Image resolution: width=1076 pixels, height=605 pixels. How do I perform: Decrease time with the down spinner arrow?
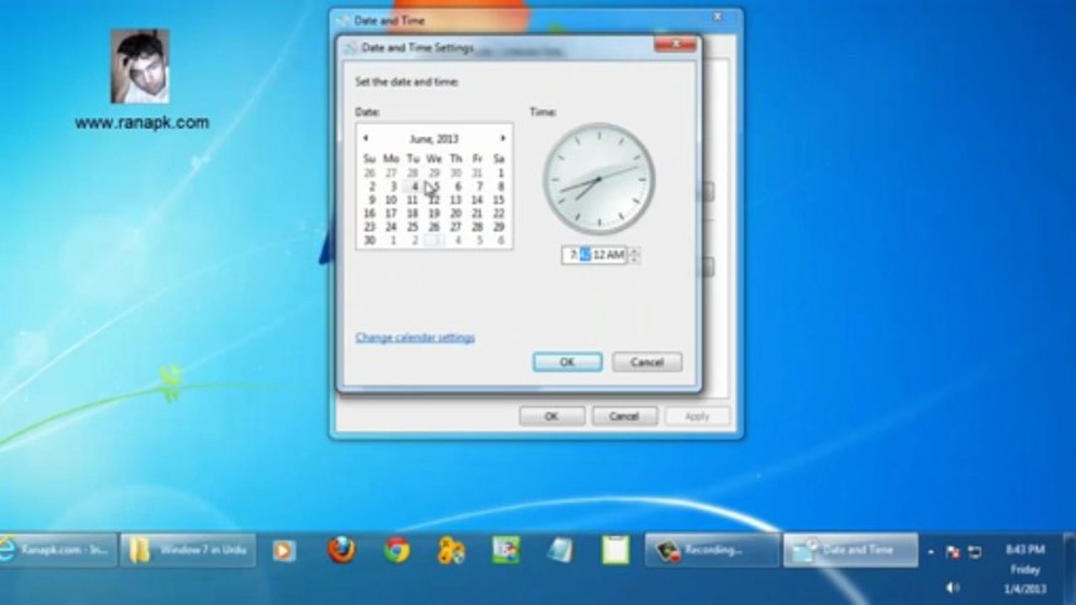point(633,259)
